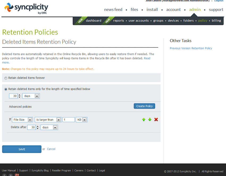226x176 pixels.
Task: Open the File Size condition dropdown
Action: [x=22, y=120]
